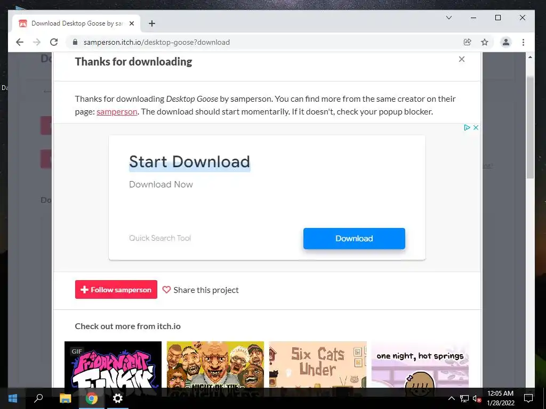Open Chrome's three-dot menu
The height and width of the screenshot is (409, 546).
pos(523,42)
